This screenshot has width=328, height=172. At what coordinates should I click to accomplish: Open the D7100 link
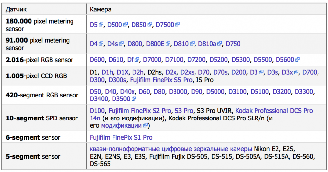tap(174, 60)
